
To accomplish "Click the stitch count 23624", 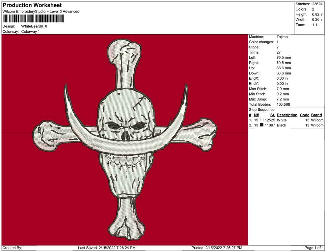I will (x=317, y=4).
